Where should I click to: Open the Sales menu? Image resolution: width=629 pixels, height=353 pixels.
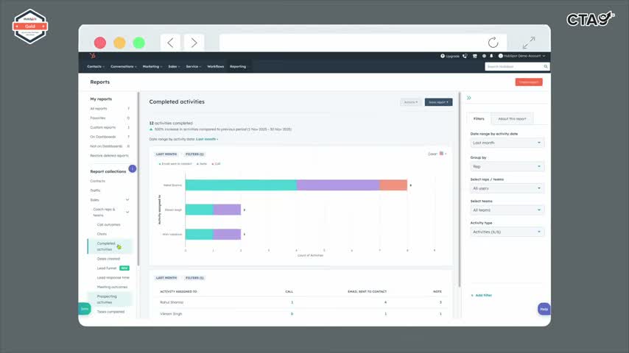pos(174,66)
